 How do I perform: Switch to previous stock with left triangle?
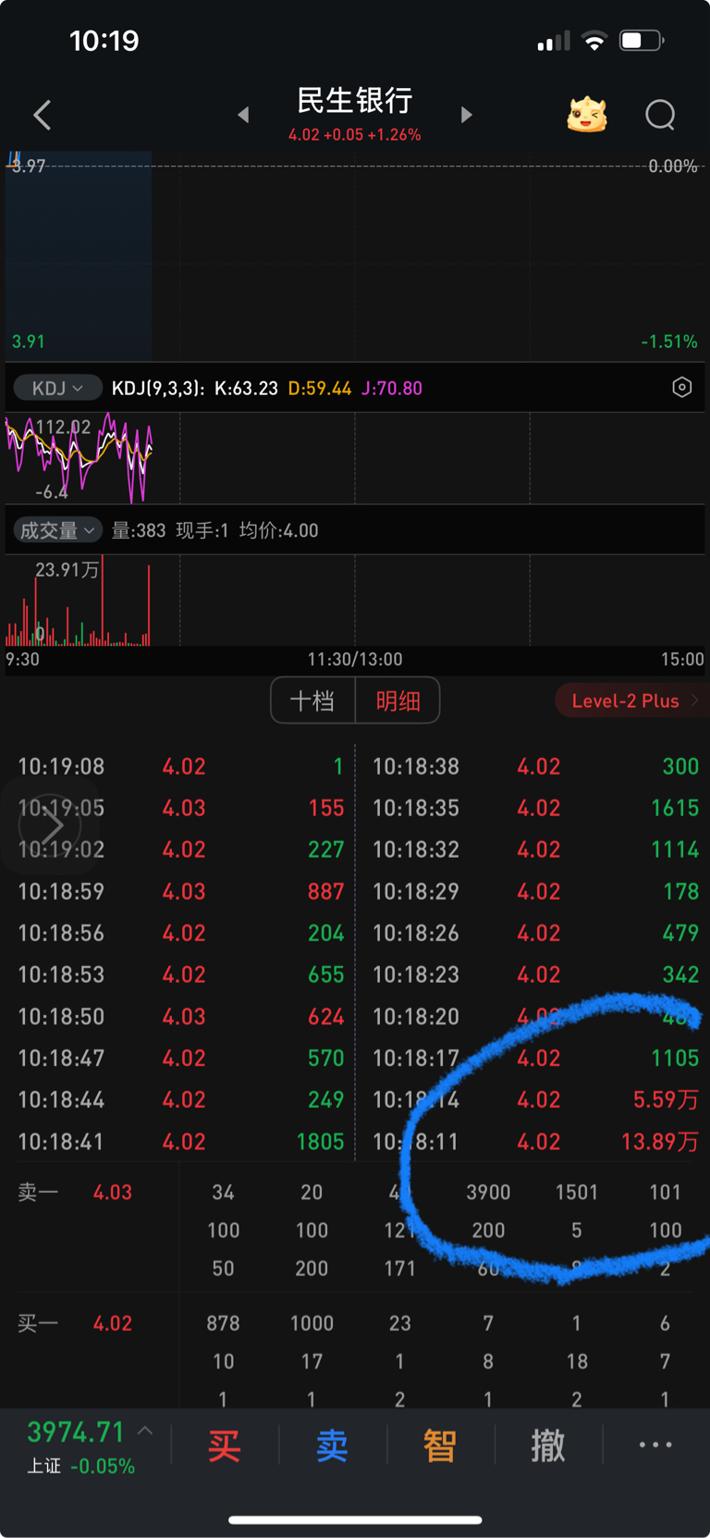coord(243,115)
